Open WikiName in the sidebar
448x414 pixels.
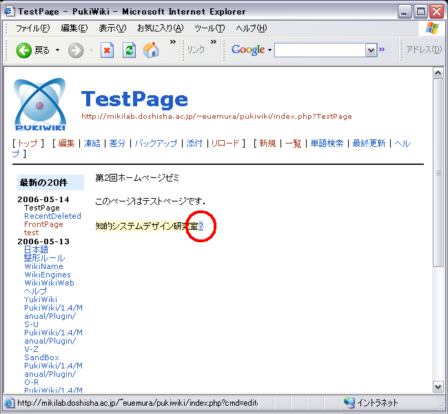pyautogui.click(x=43, y=266)
